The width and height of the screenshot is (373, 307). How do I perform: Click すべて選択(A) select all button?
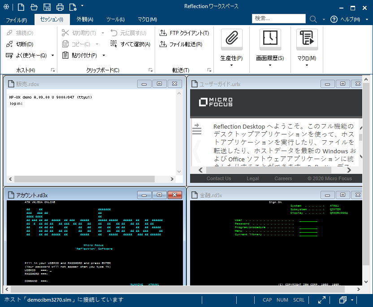[x=130, y=44]
